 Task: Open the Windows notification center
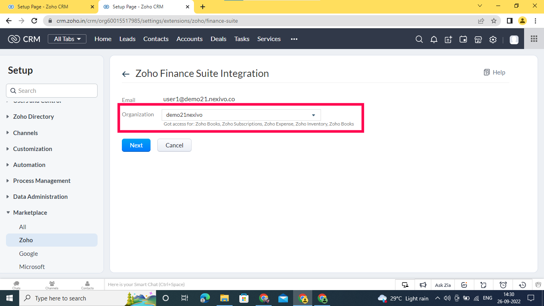(x=530, y=298)
